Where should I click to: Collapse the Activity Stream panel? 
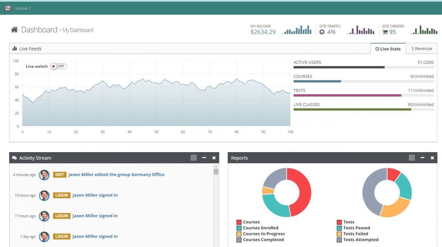point(204,157)
